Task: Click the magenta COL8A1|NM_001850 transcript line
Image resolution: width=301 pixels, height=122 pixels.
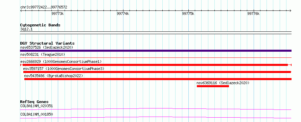Action: pos(156,117)
